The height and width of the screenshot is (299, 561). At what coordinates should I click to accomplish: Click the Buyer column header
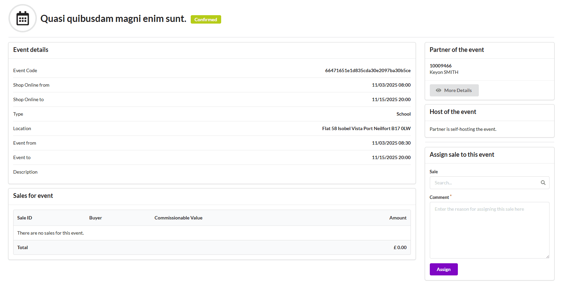point(95,218)
